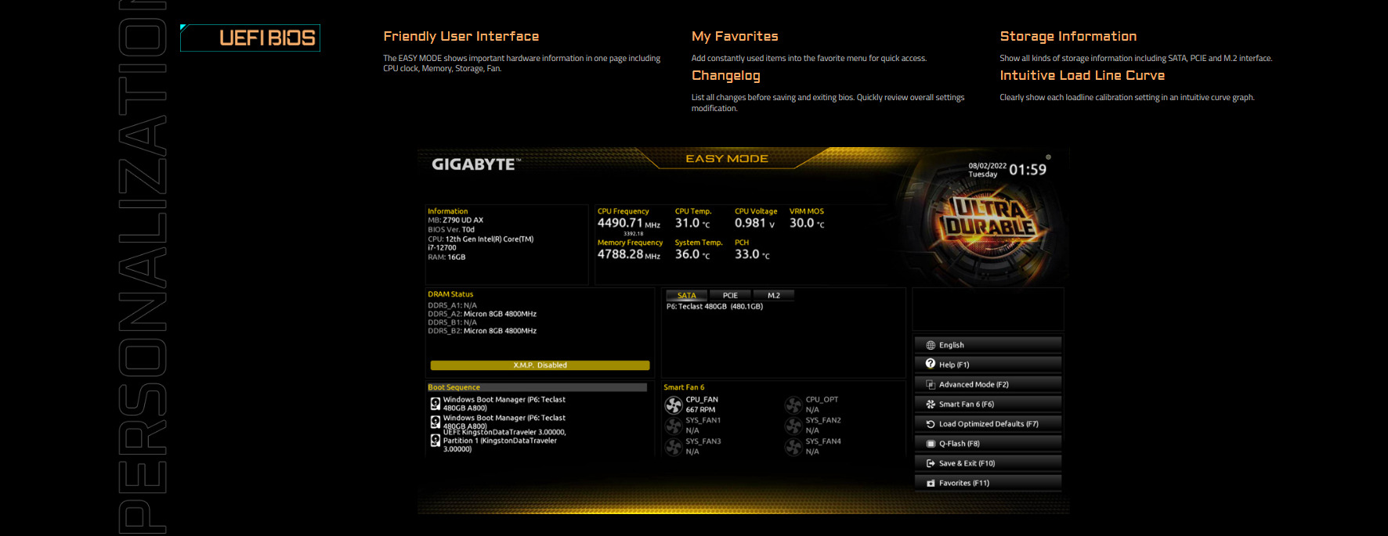Click the CPU_FAN fan icon
The height and width of the screenshot is (536, 1388).
tap(674, 405)
